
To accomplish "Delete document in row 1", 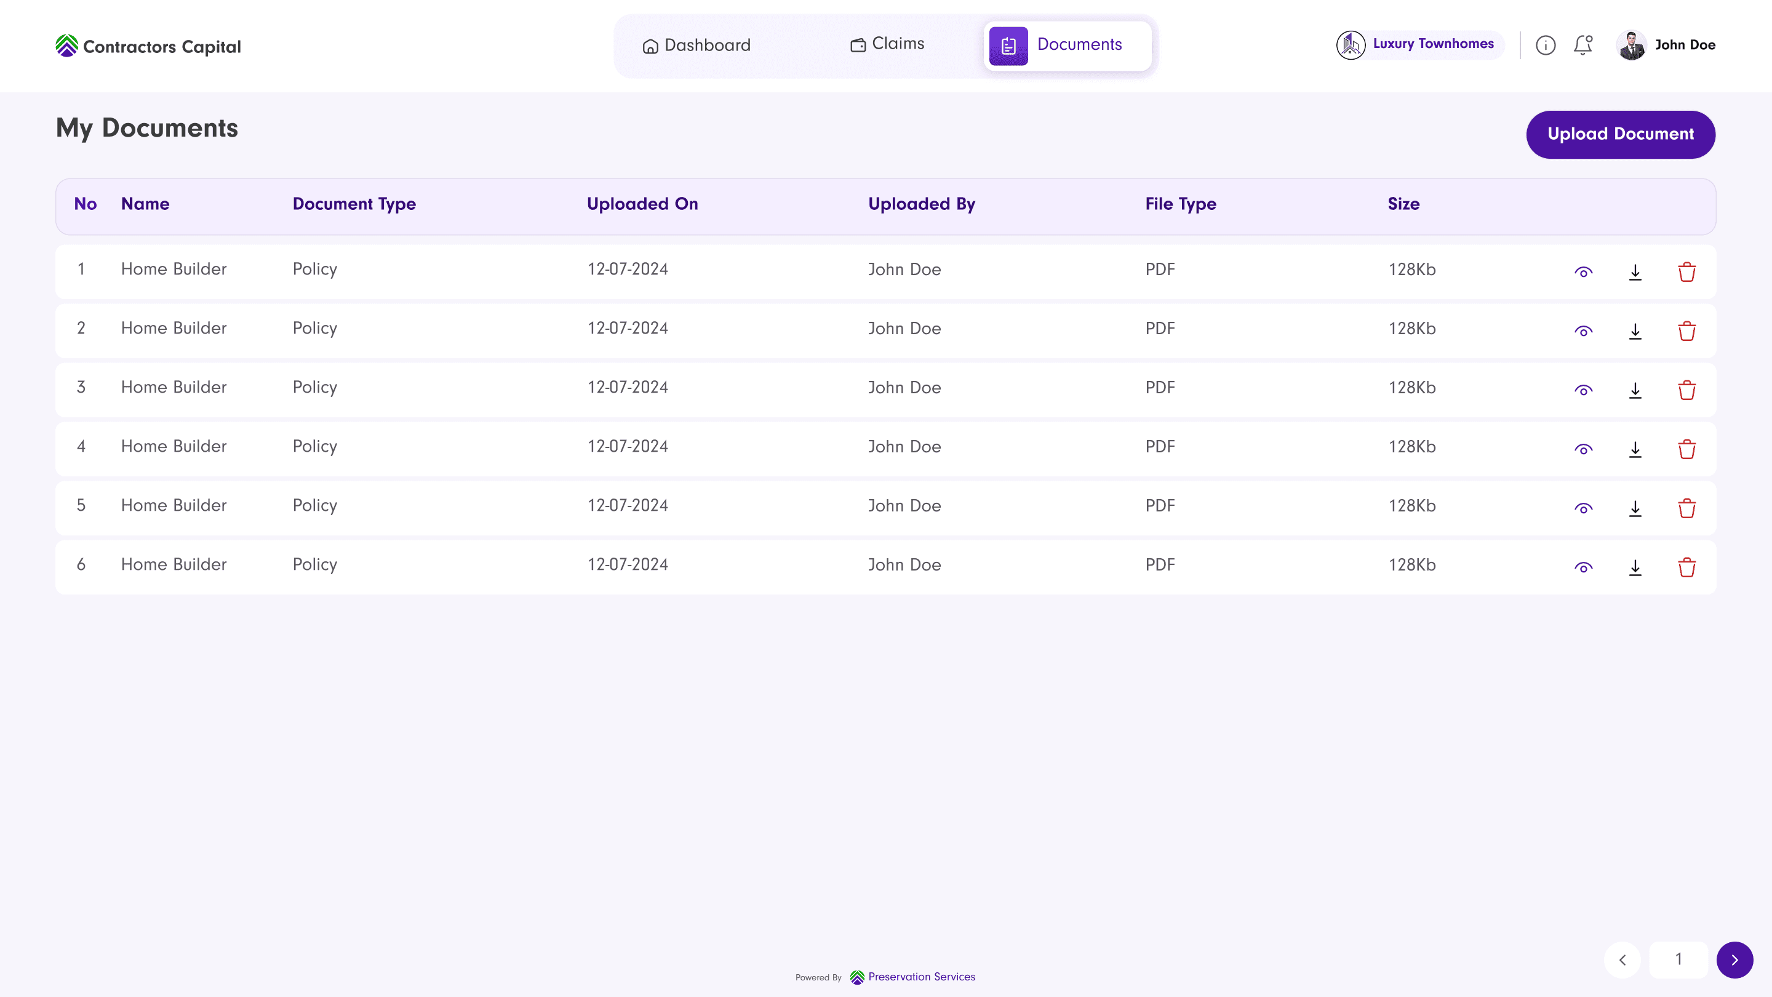I will point(1686,273).
